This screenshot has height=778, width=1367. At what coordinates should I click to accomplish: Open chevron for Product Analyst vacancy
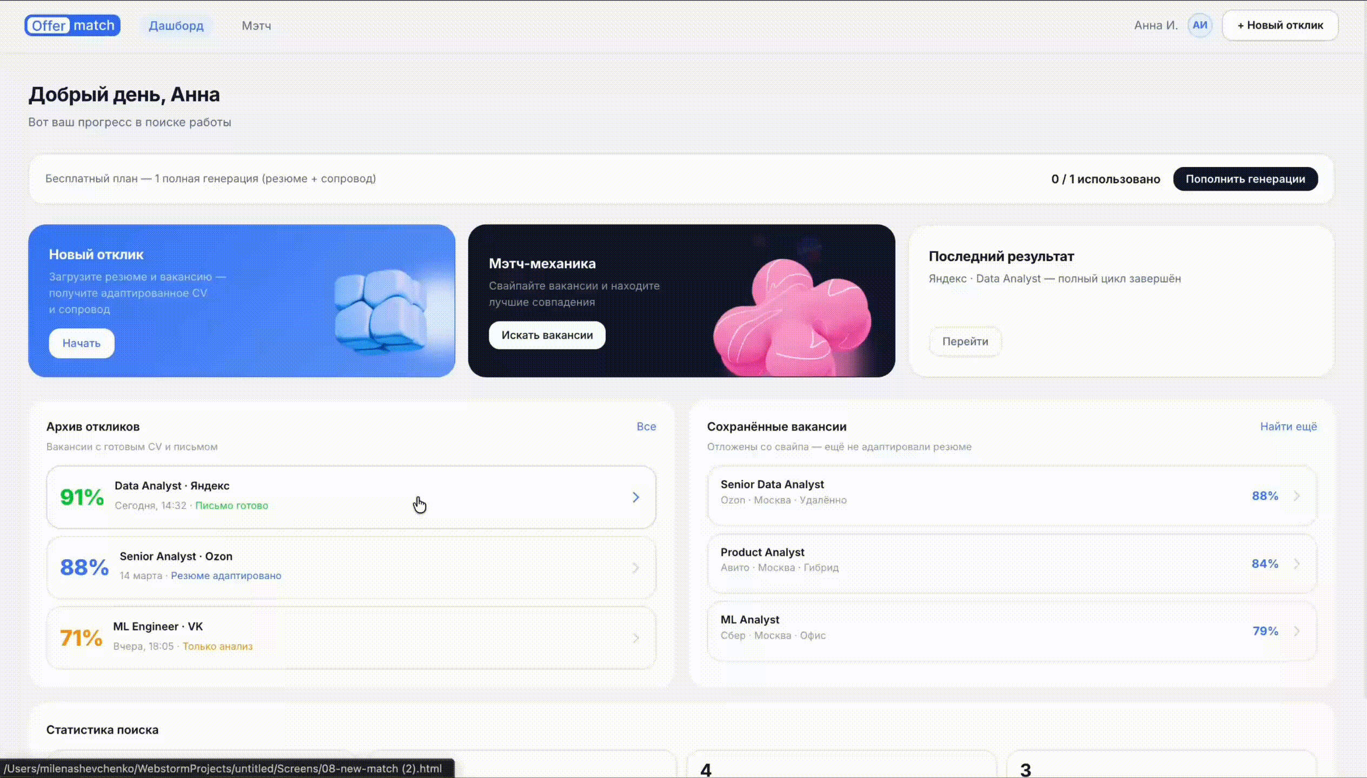point(1297,564)
